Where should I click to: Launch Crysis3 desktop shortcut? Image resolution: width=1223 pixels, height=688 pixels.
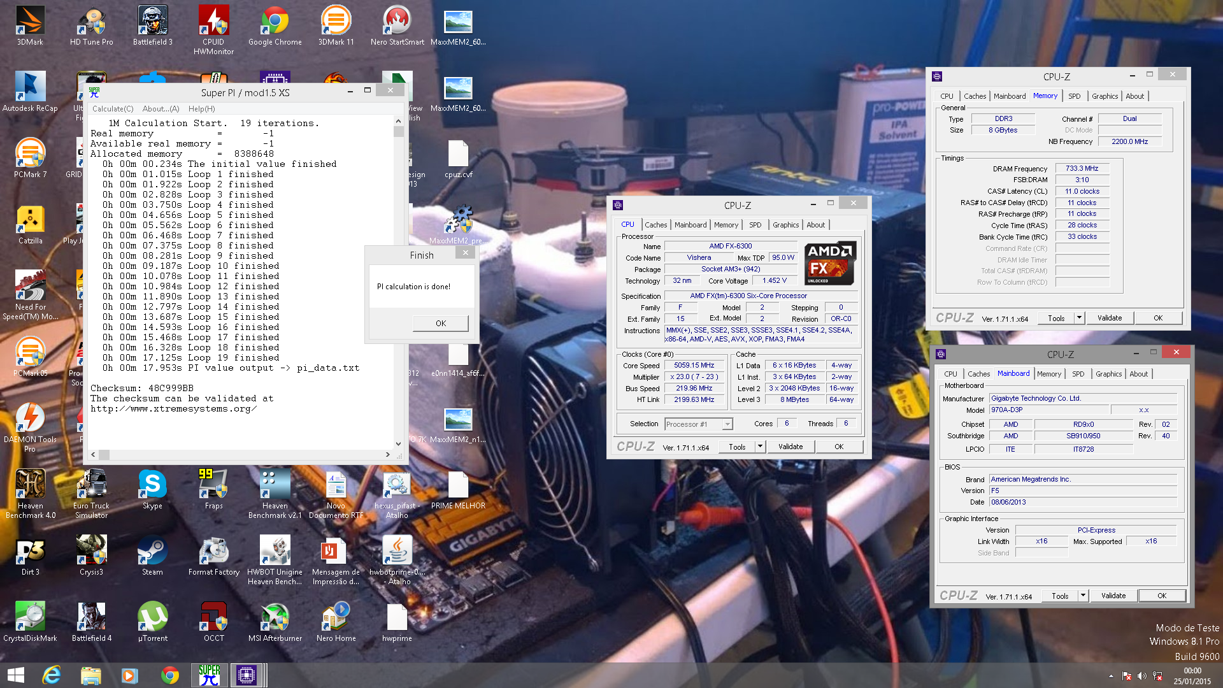click(x=91, y=555)
